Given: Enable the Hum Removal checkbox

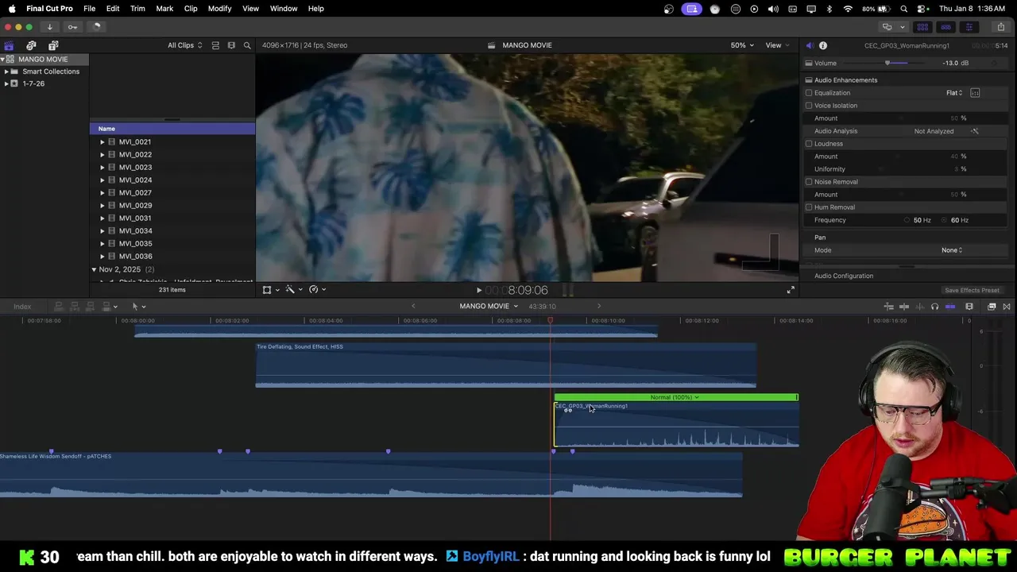Looking at the screenshot, I should [x=809, y=207].
